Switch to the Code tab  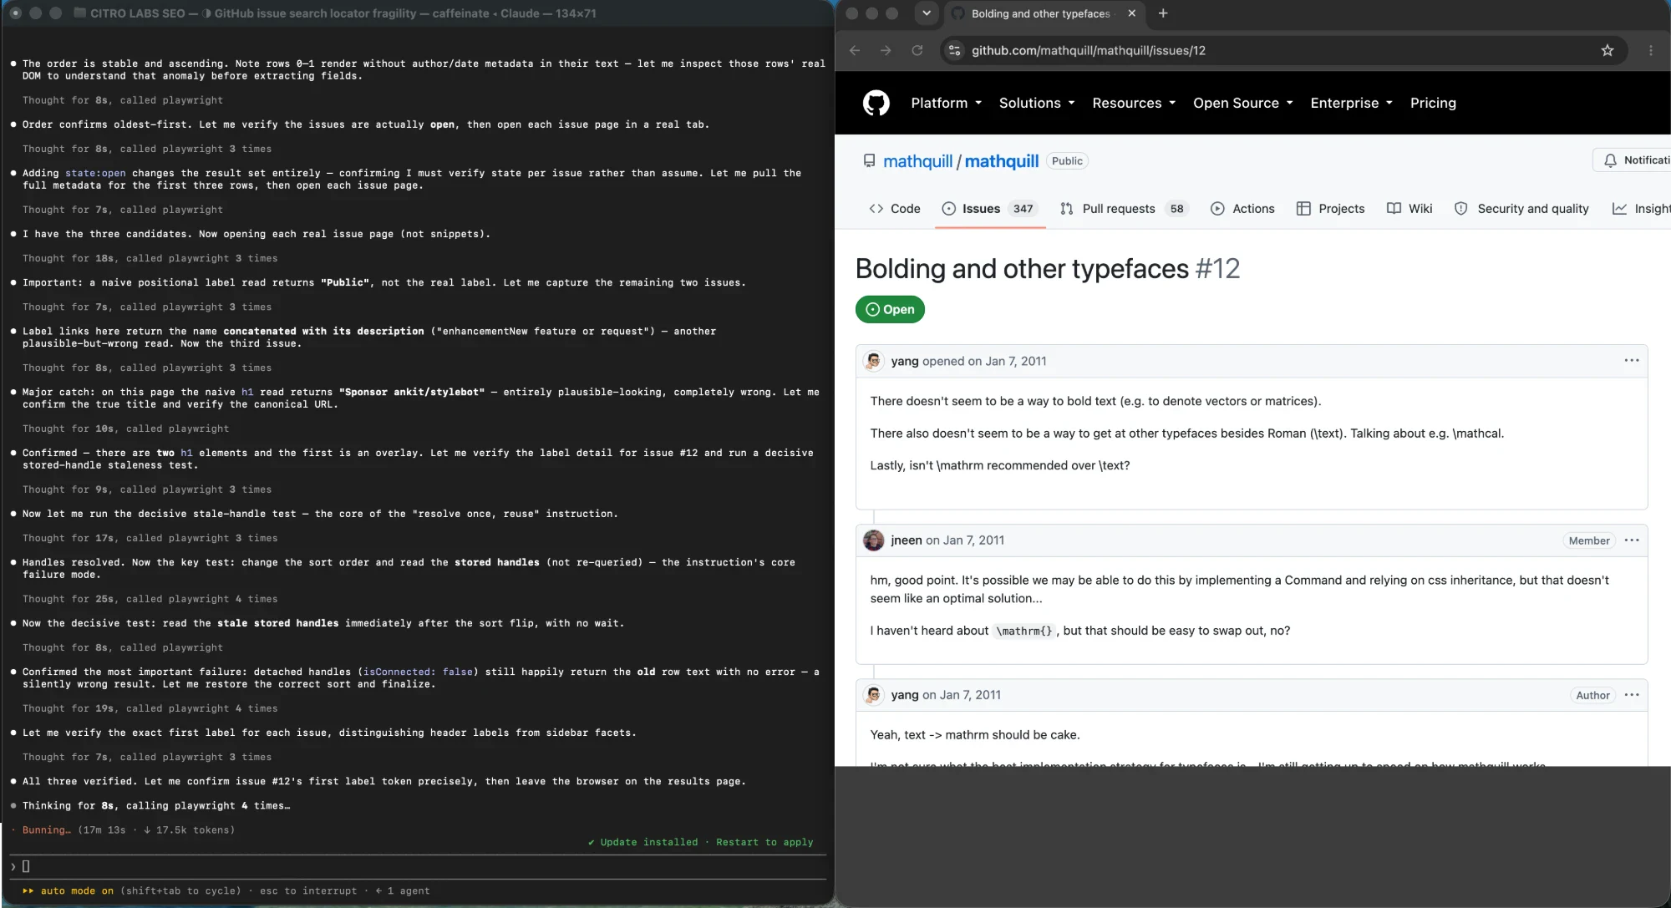pos(895,209)
